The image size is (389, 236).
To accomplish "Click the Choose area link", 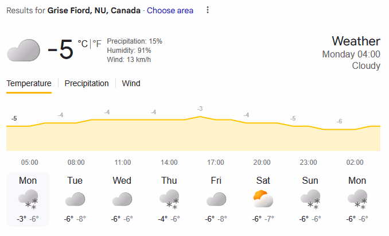I will click(170, 10).
